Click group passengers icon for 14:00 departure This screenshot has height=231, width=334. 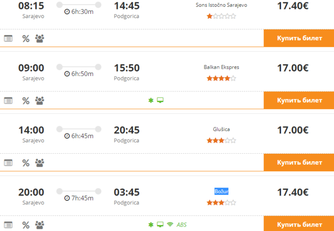(x=40, y=163)
